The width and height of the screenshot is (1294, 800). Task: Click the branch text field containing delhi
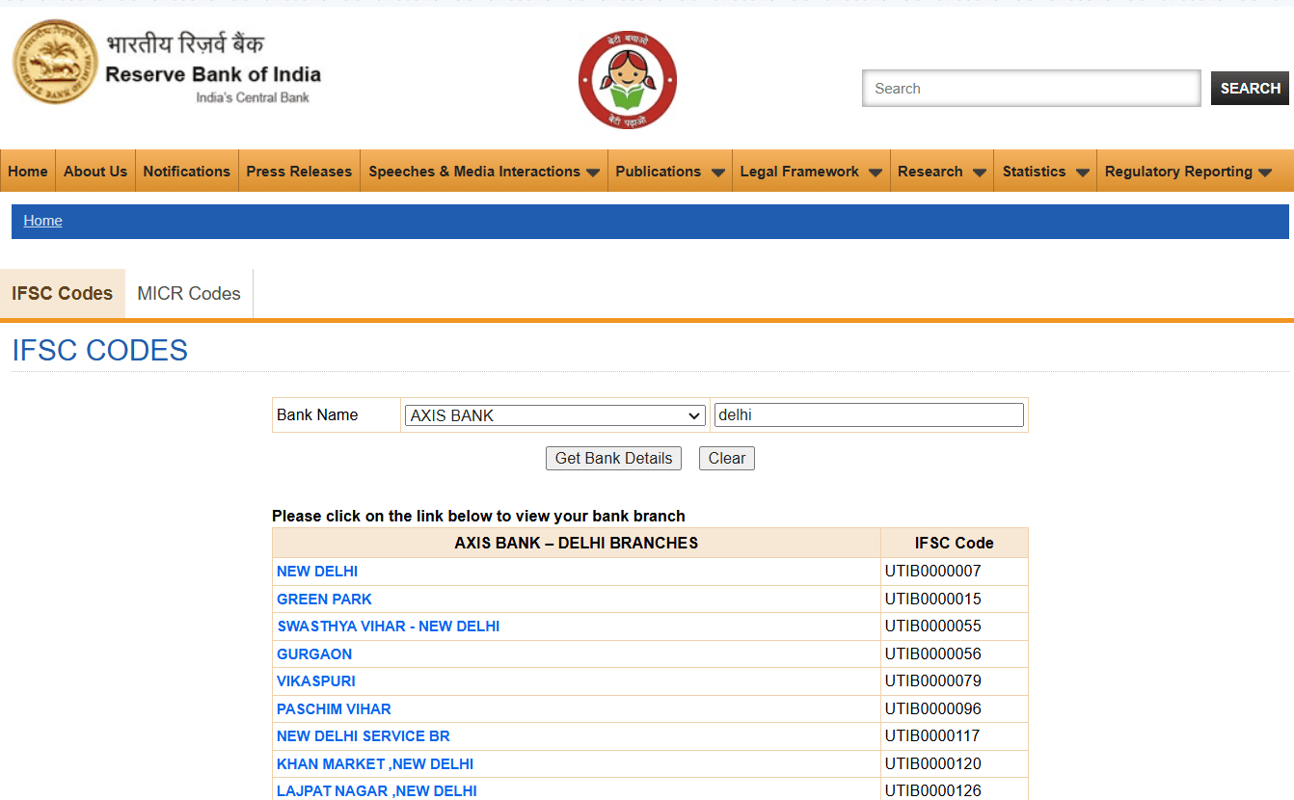pyautogui.click(x=869, y=414)
